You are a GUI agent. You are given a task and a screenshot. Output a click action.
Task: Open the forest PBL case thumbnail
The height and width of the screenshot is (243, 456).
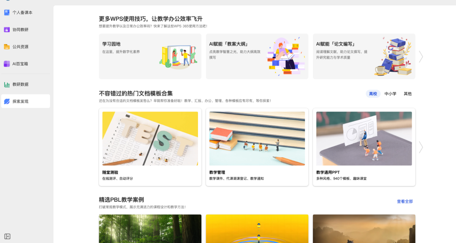pos(150,229)
